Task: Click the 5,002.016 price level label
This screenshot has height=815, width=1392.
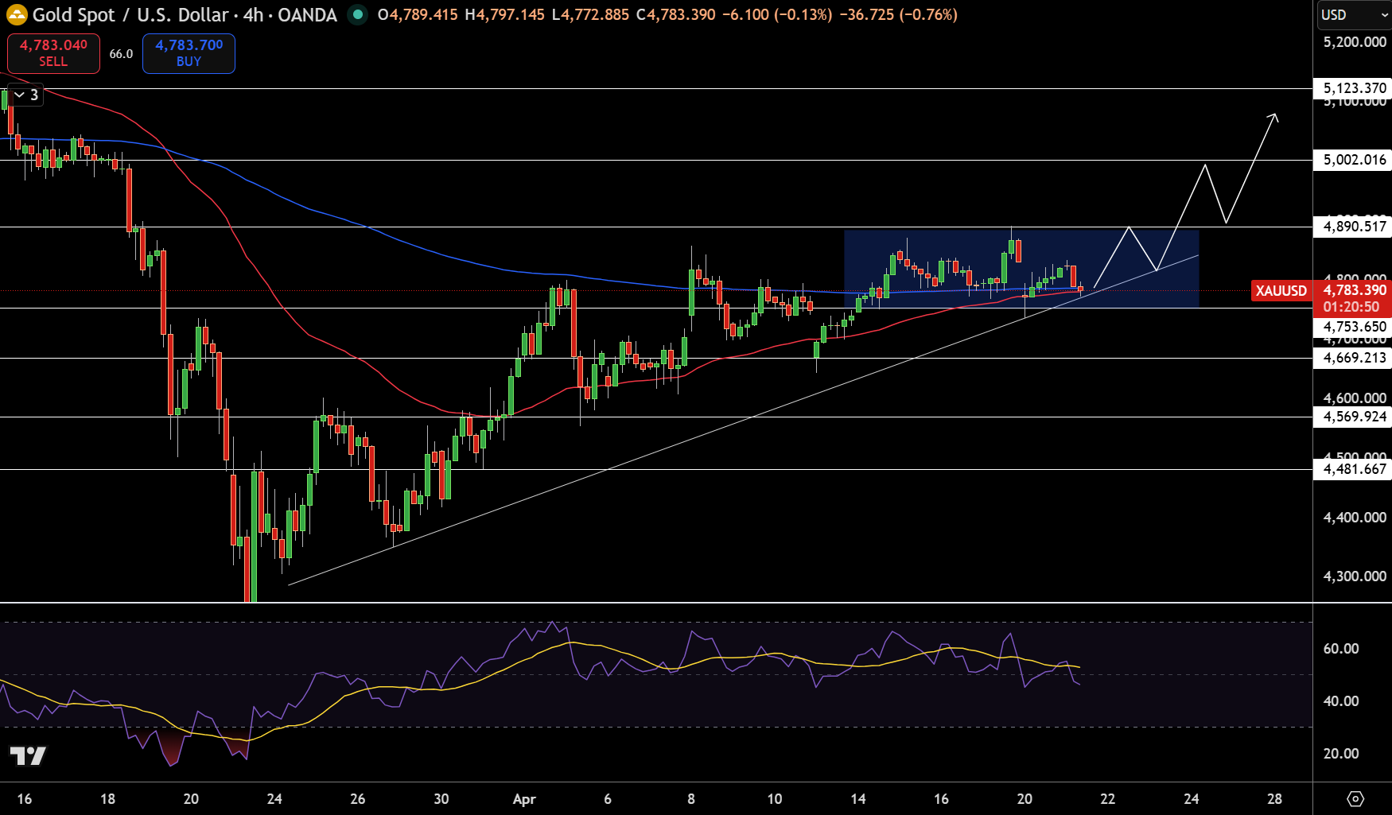Action: click(1354, 160)
